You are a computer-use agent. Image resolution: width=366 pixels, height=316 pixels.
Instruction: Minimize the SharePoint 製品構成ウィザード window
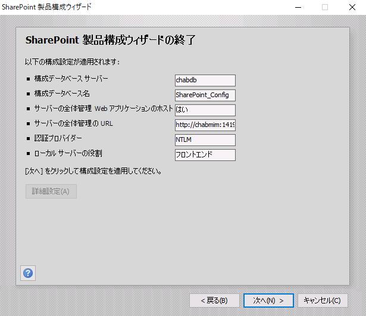pos(297,7)
